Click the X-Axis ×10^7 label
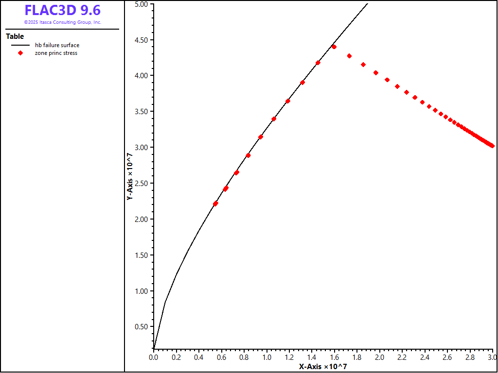 pos(323,366)
